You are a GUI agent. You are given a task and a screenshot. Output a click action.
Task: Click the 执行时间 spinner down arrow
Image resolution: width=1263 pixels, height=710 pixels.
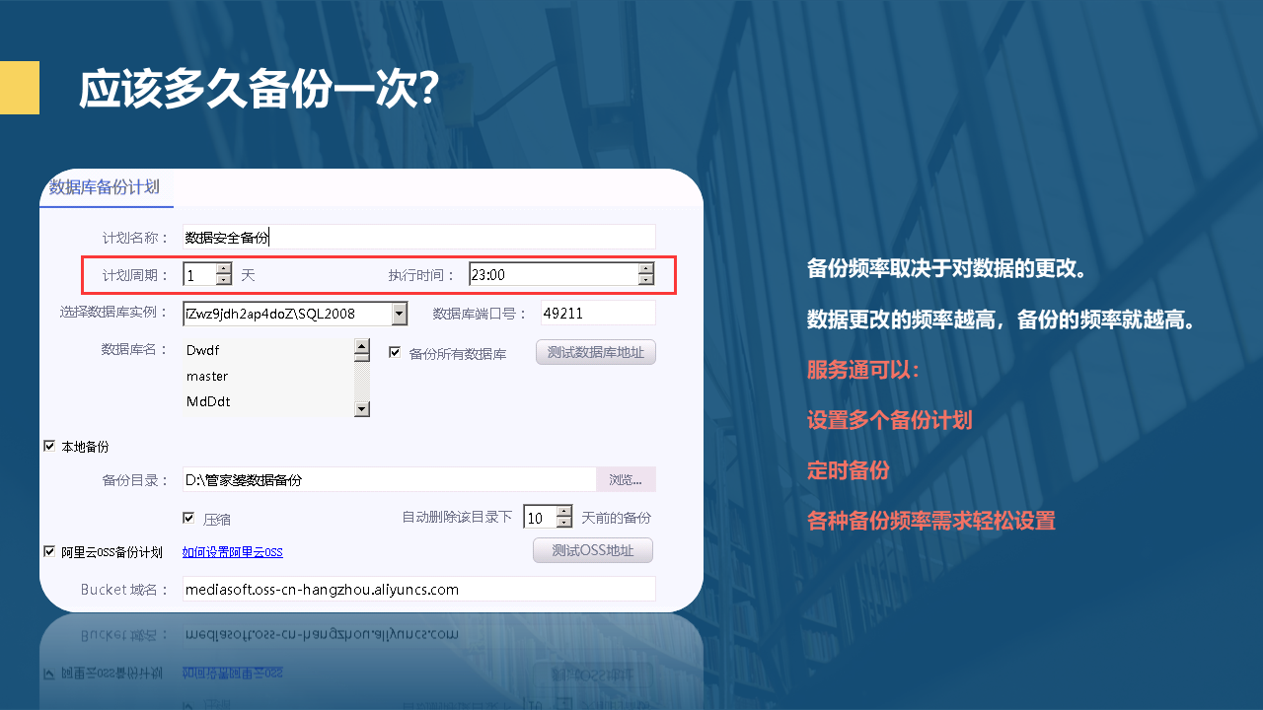click(x=646, y=280)
